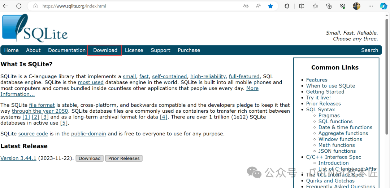Click the blue favorites star icon
The width and height of the screenshot is (390, 188).
click(x=270, y=6)
